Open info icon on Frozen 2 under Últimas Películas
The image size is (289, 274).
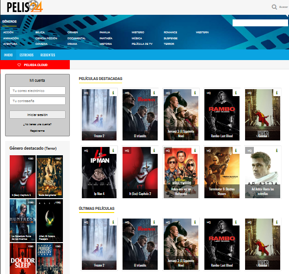113,222
